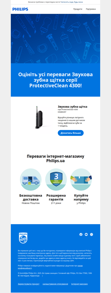Select the hands passing box illustration
Screen dimensions: 111x293
pos(81,179)
